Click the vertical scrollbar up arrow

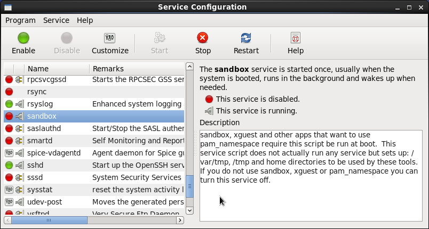coord(189,67)
